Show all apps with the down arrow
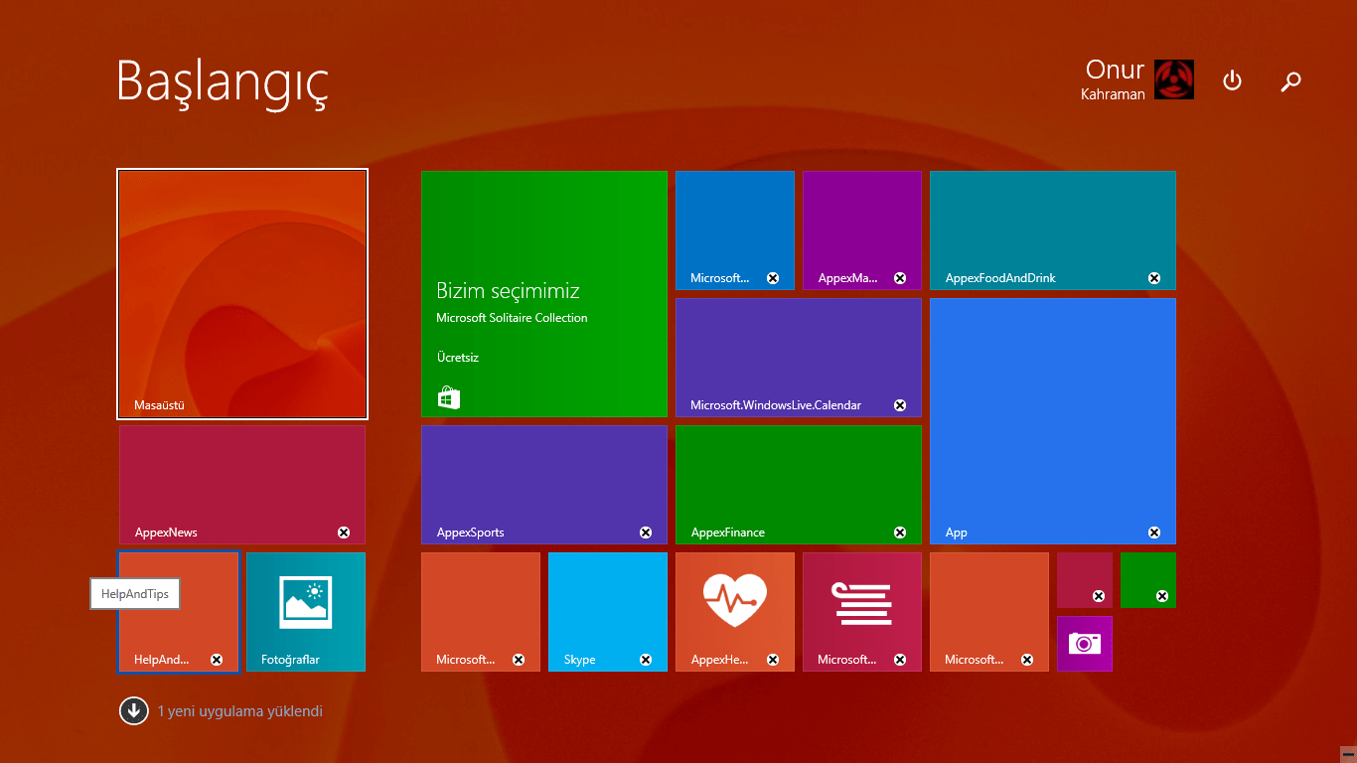 tap(134, 711)
